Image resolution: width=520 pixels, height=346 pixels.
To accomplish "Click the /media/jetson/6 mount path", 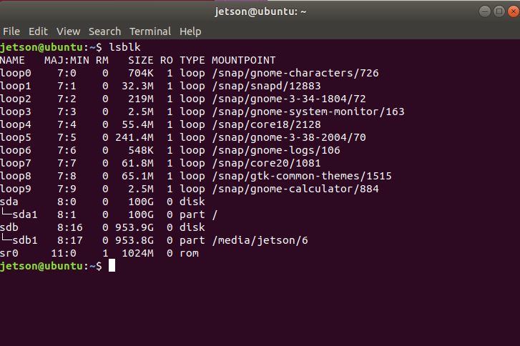I will click(x=260, y=240).
